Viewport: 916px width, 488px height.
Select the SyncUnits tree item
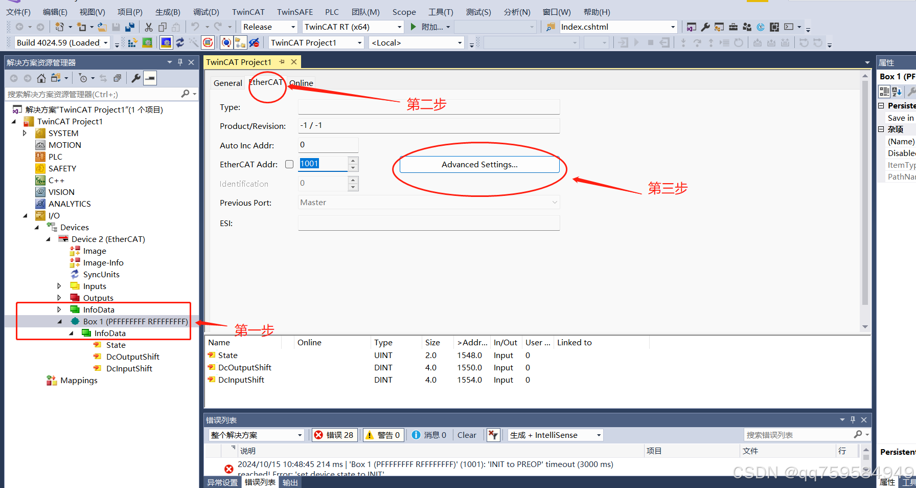(x=101, y=274)
